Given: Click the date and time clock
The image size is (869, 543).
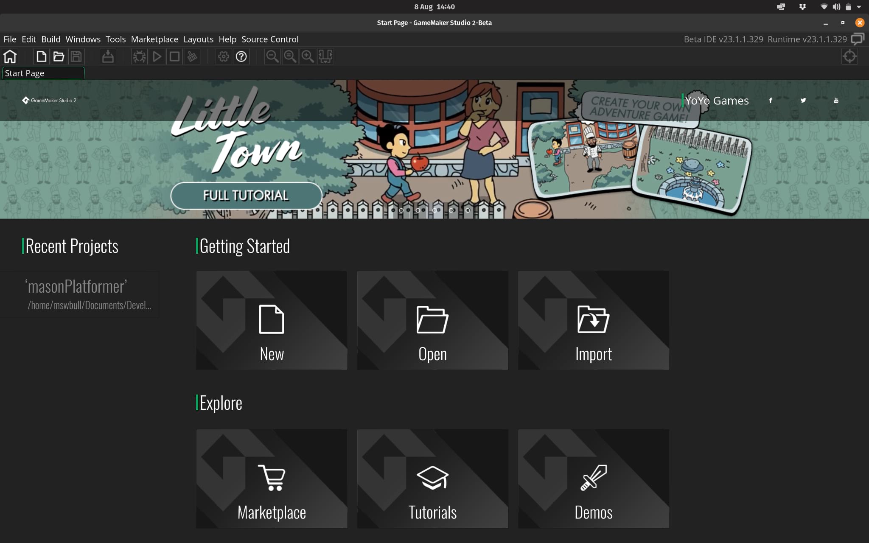Looking at the screenshot, I should point(434,7).
